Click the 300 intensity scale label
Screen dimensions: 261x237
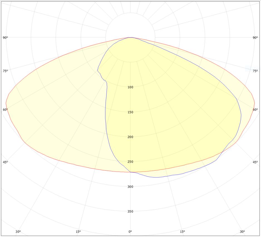tap(130, 187)
